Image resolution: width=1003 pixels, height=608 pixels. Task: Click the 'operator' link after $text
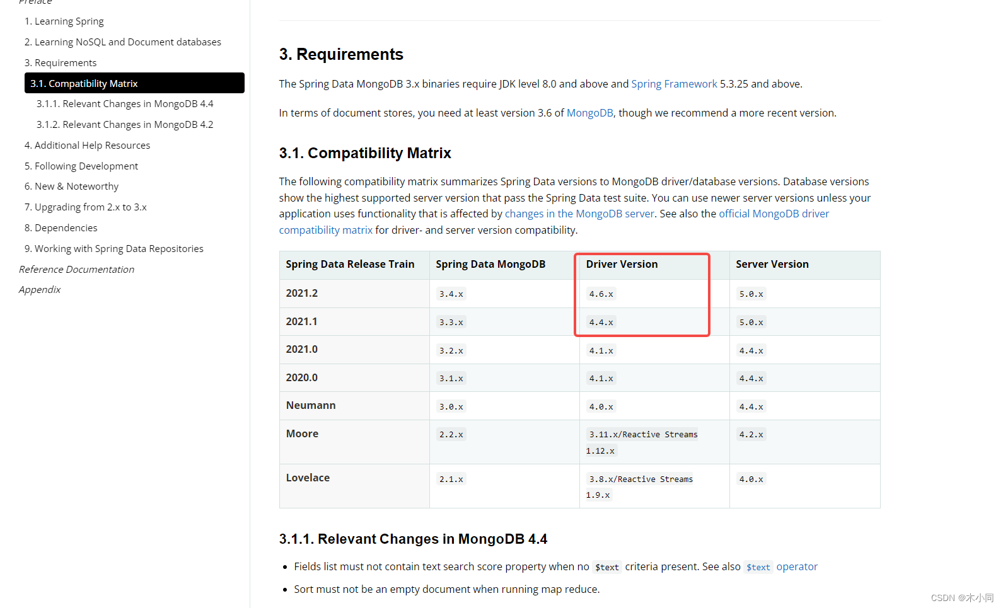[x=797, y=566]
